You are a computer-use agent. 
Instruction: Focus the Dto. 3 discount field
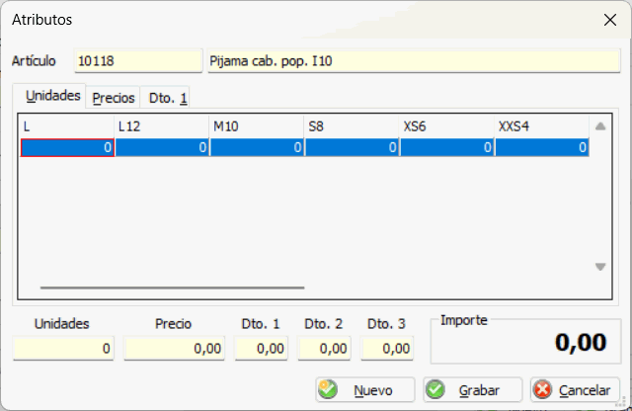tap(387, 348)
